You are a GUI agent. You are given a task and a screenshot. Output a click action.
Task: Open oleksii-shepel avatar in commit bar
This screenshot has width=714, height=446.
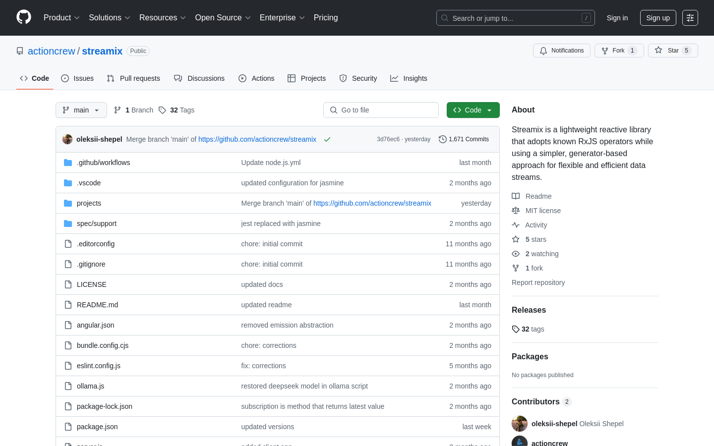pos(67,139)
